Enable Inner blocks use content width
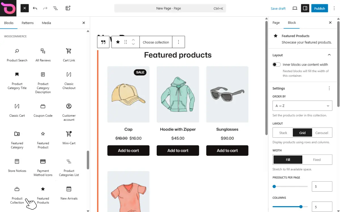340x212 pixels. tap(277, 64)
